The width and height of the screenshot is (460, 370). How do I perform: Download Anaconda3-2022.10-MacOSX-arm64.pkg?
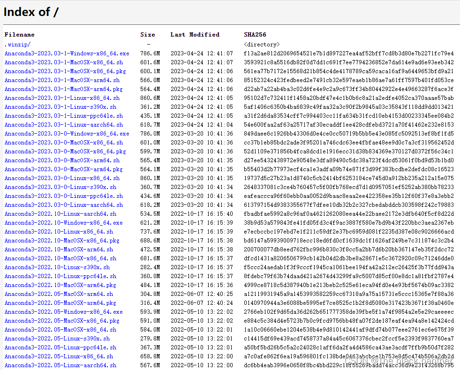pyautogui.click(x=60, y=285)
